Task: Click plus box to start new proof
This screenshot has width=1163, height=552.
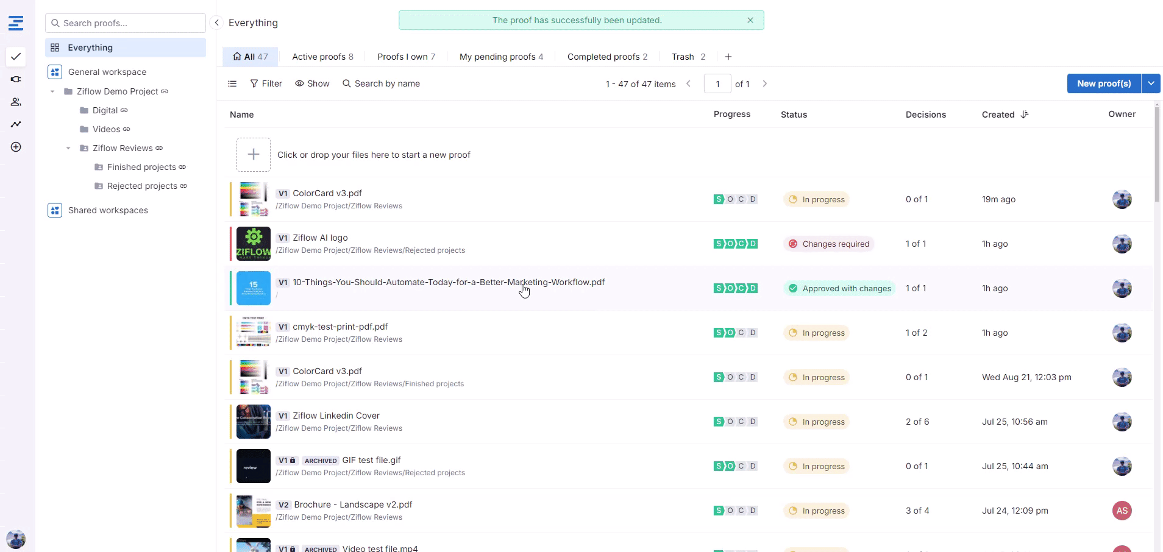Action: click(x=254, y=155)
